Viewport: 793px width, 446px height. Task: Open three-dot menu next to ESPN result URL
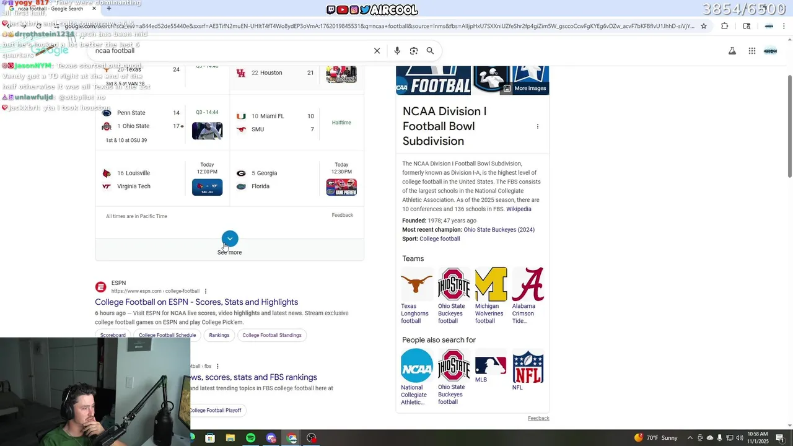[206, 291]
